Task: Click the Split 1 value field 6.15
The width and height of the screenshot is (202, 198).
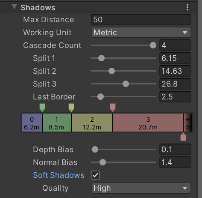Action: click(175, 58)
